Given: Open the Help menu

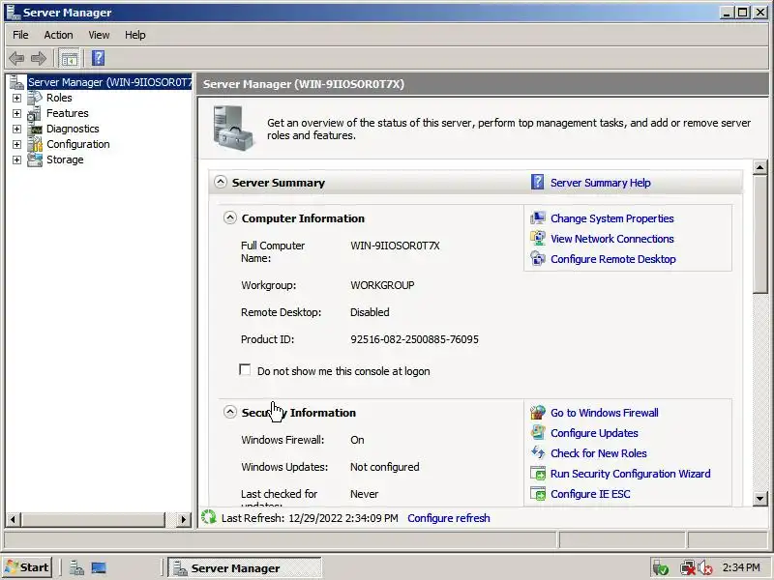Looking at the screenshot, I should (x=134, y=35).
